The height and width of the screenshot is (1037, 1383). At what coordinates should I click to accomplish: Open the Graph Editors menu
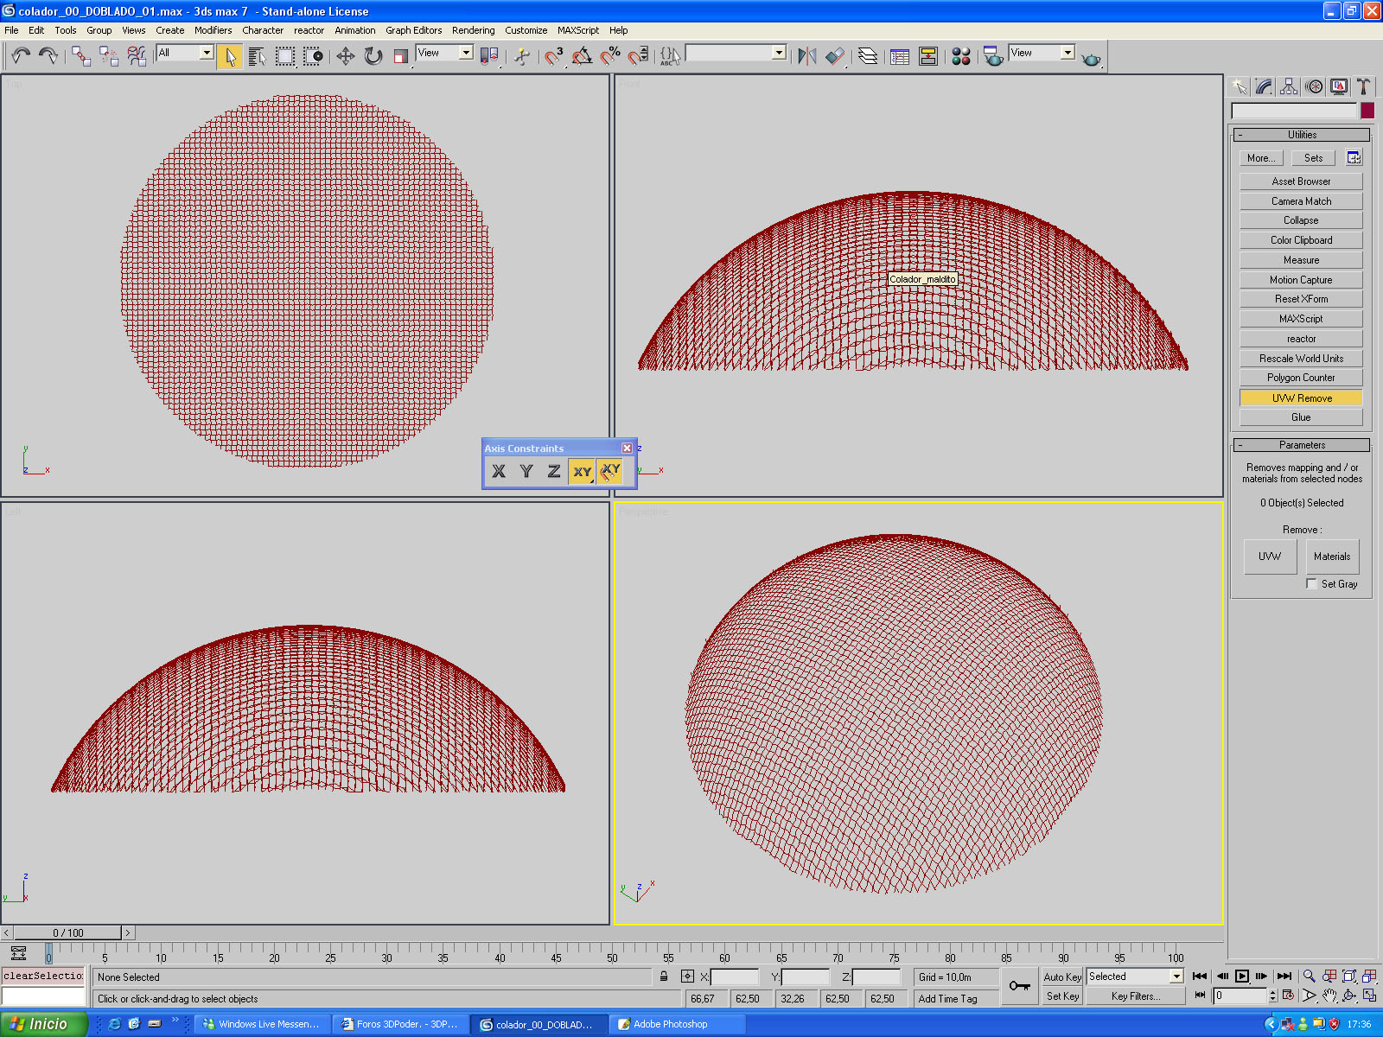click(413, 30)
